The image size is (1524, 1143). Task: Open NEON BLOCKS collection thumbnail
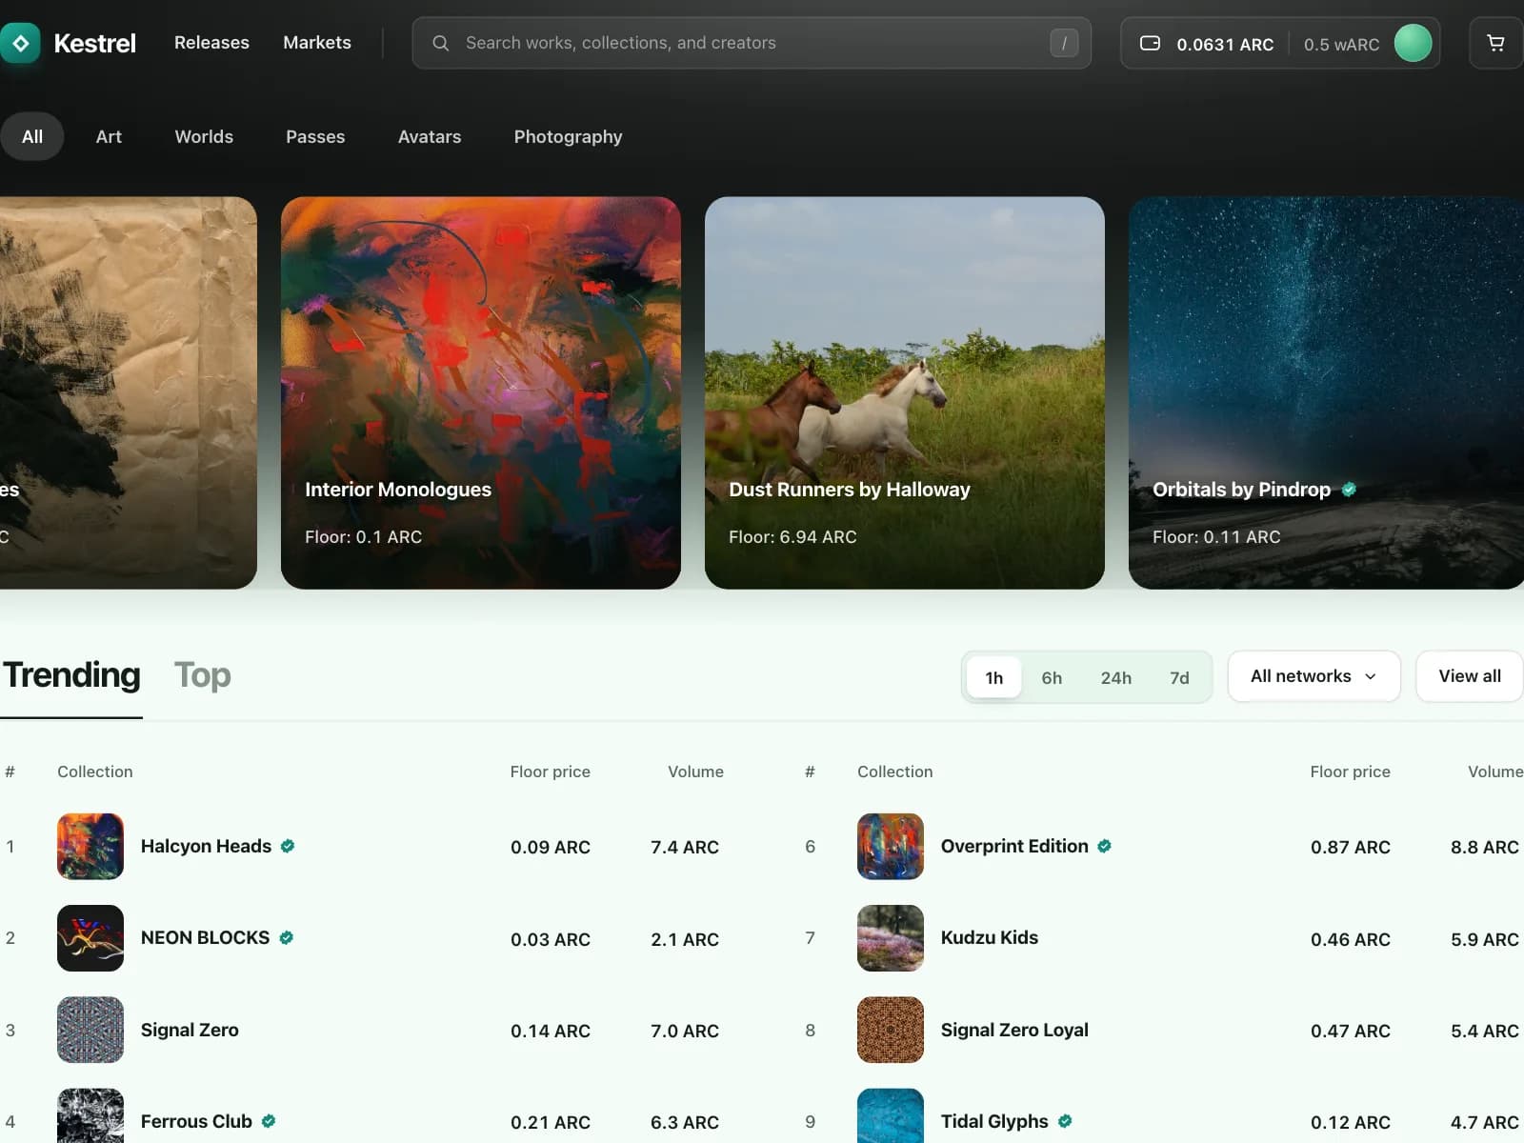tap(90, 938)
